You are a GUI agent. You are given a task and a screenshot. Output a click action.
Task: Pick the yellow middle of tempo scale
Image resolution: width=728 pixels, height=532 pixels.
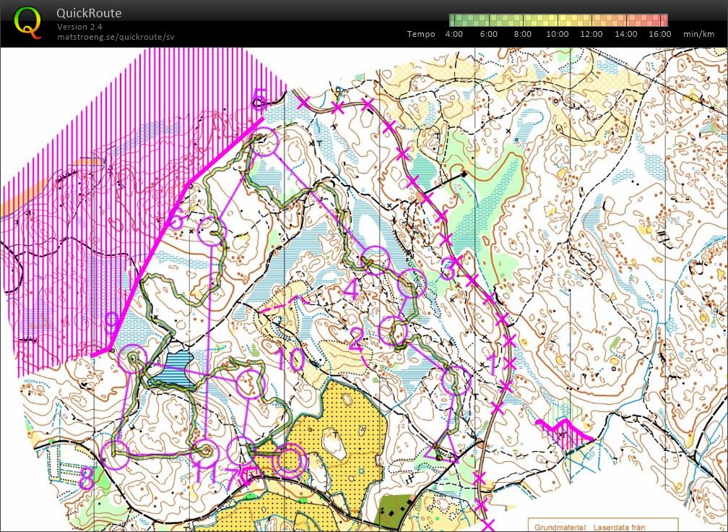[558, 20]
